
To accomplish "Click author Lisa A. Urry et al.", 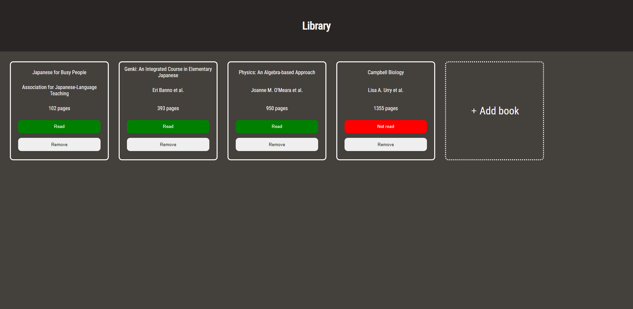I will (385, 90).
